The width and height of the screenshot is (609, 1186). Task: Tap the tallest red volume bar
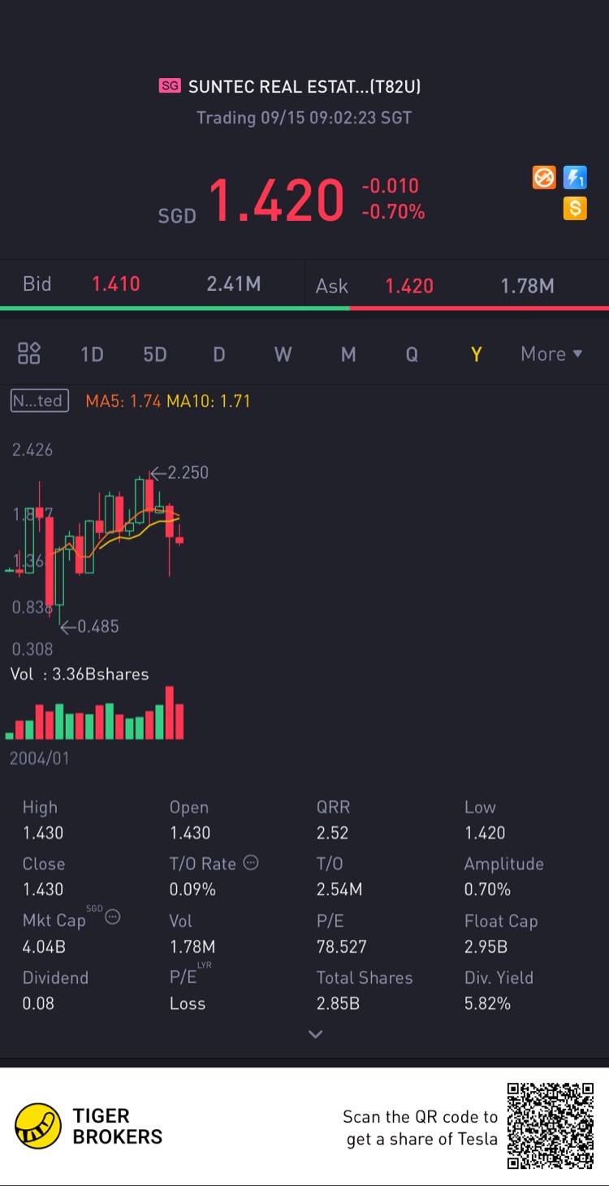pos(170,713)
